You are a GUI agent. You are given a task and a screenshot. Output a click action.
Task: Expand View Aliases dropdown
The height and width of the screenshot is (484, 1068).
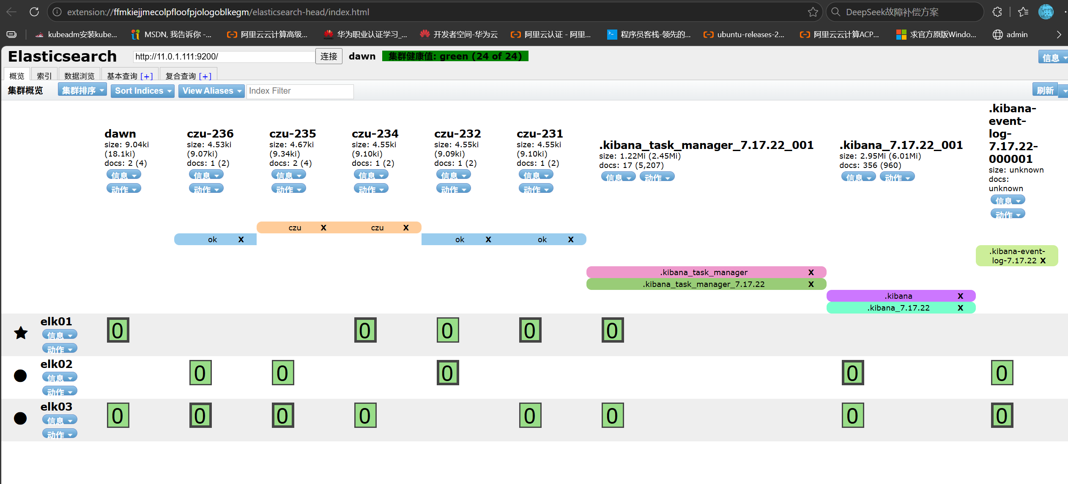211,91
